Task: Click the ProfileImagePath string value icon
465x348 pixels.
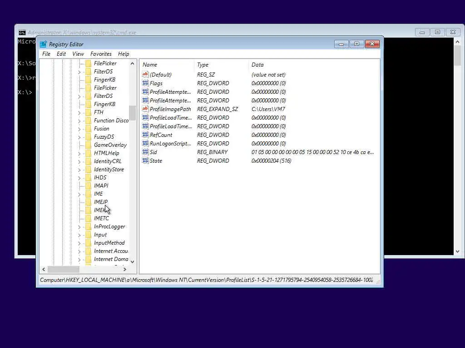Action: 145,109
